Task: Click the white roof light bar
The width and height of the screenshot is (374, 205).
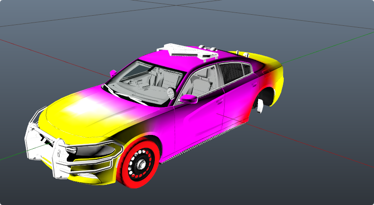Action: point(183,51)
